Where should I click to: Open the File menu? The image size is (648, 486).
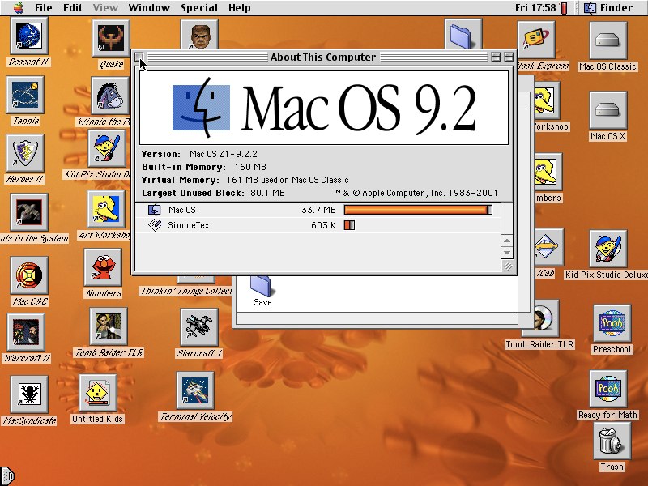43,8
